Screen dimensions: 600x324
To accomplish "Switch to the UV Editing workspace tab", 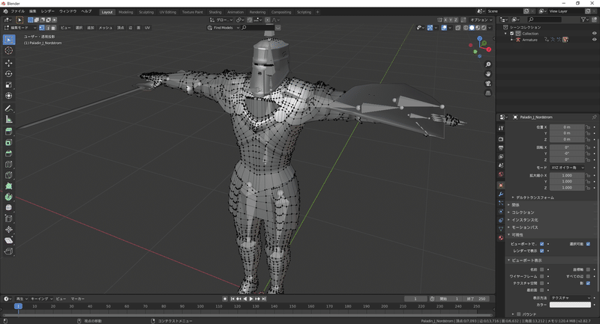I will 167,12.
